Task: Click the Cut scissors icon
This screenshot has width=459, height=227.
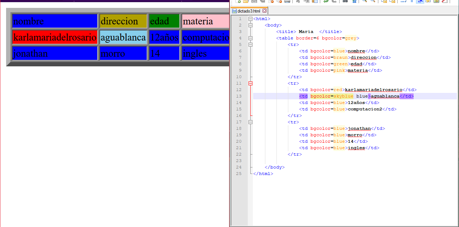Action: pyautogui.click(x=298, y=1)
